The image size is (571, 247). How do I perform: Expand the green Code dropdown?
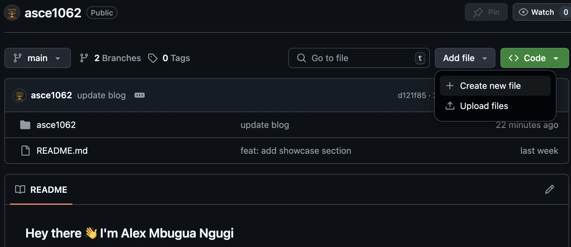534,58
